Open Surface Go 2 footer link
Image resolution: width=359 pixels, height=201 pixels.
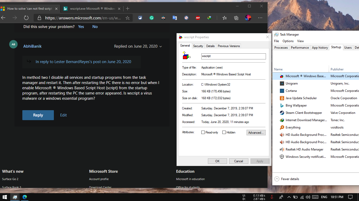tap(10, 179)
